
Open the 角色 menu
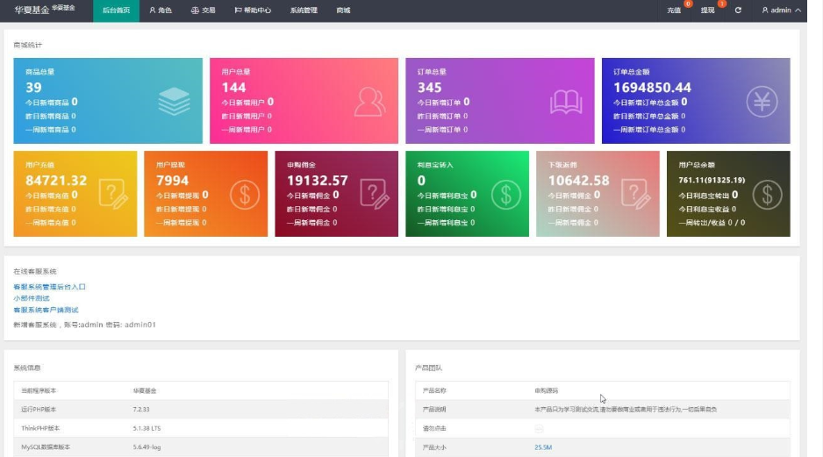click(161, 11)
